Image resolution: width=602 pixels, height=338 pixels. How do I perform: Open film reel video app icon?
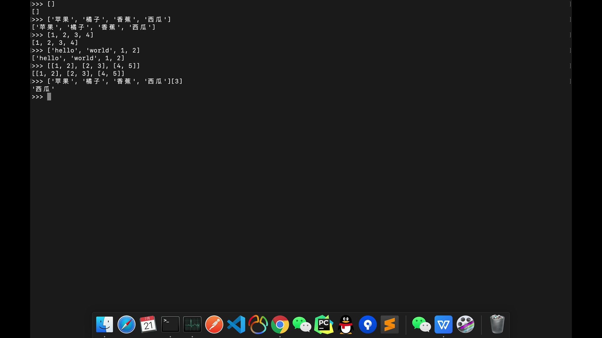tap(465, 325)
